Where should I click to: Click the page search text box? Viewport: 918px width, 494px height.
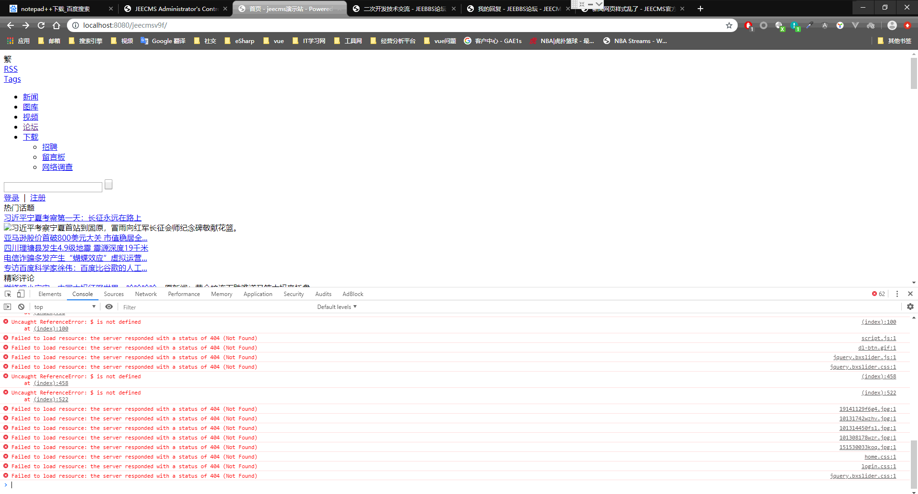tap(53, 187)
